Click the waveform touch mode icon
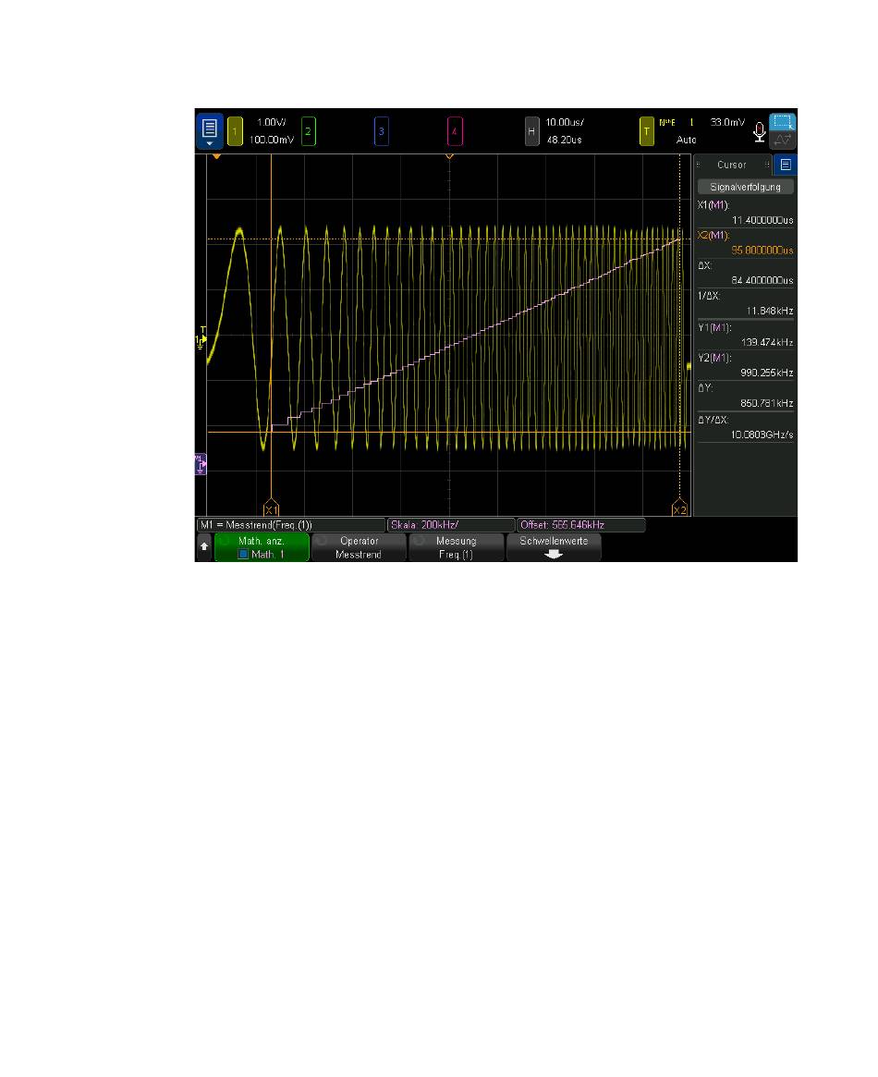 click(783, 141)
